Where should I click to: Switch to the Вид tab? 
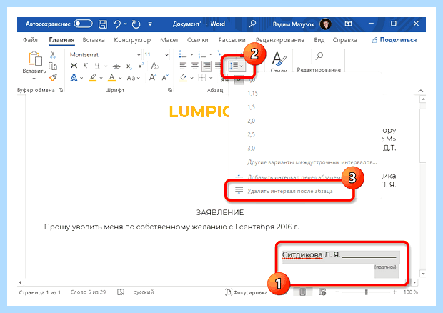point(319,40)
